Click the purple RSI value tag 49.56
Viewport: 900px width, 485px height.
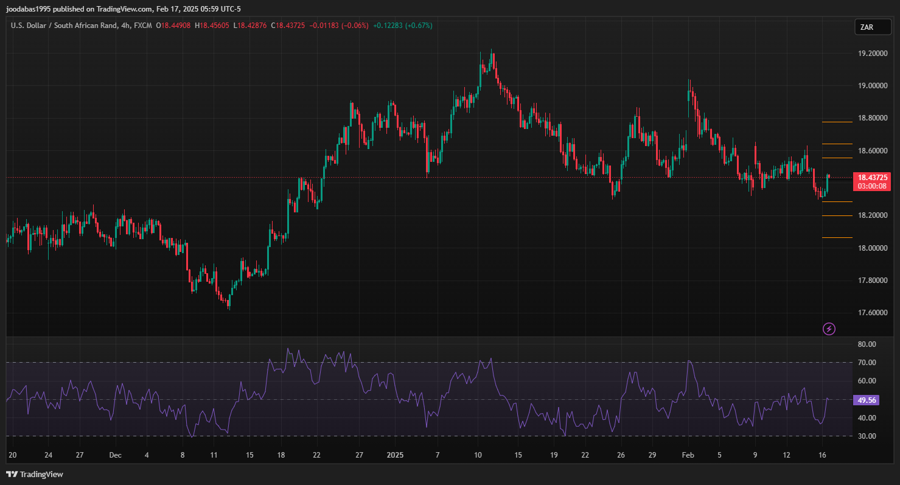pos(865,400)
